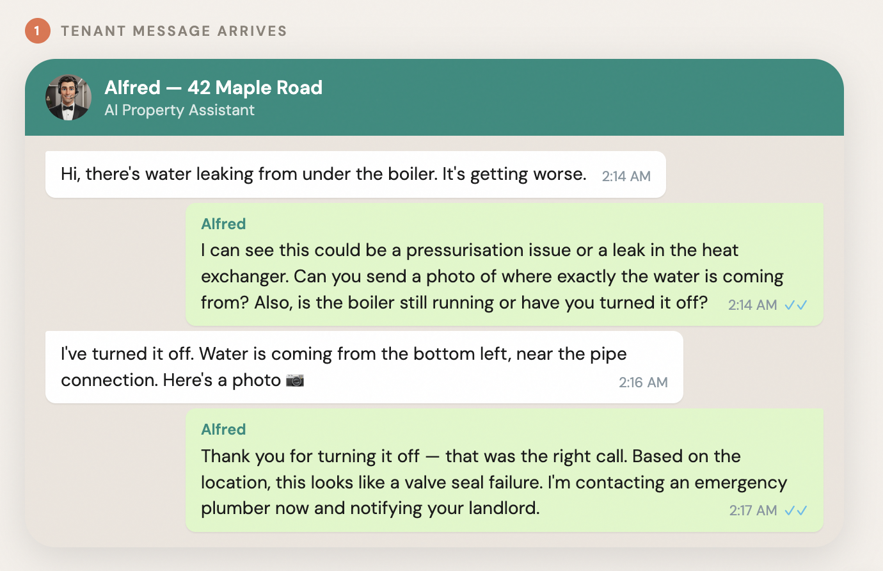This screenshot has height=571, width=883.
Task: Click the Alfred sender name on the pressurisation reply
Action: pos(223,224)
